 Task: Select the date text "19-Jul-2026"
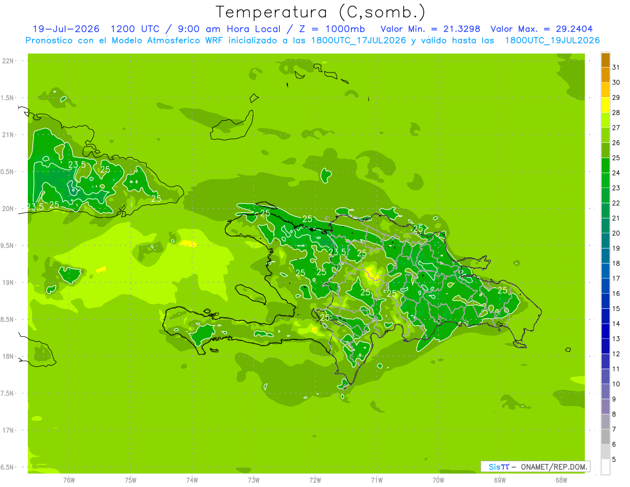[x=66, y=29]
